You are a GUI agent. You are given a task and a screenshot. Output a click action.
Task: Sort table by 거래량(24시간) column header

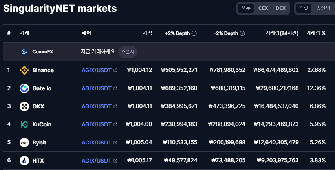(282, 34)
